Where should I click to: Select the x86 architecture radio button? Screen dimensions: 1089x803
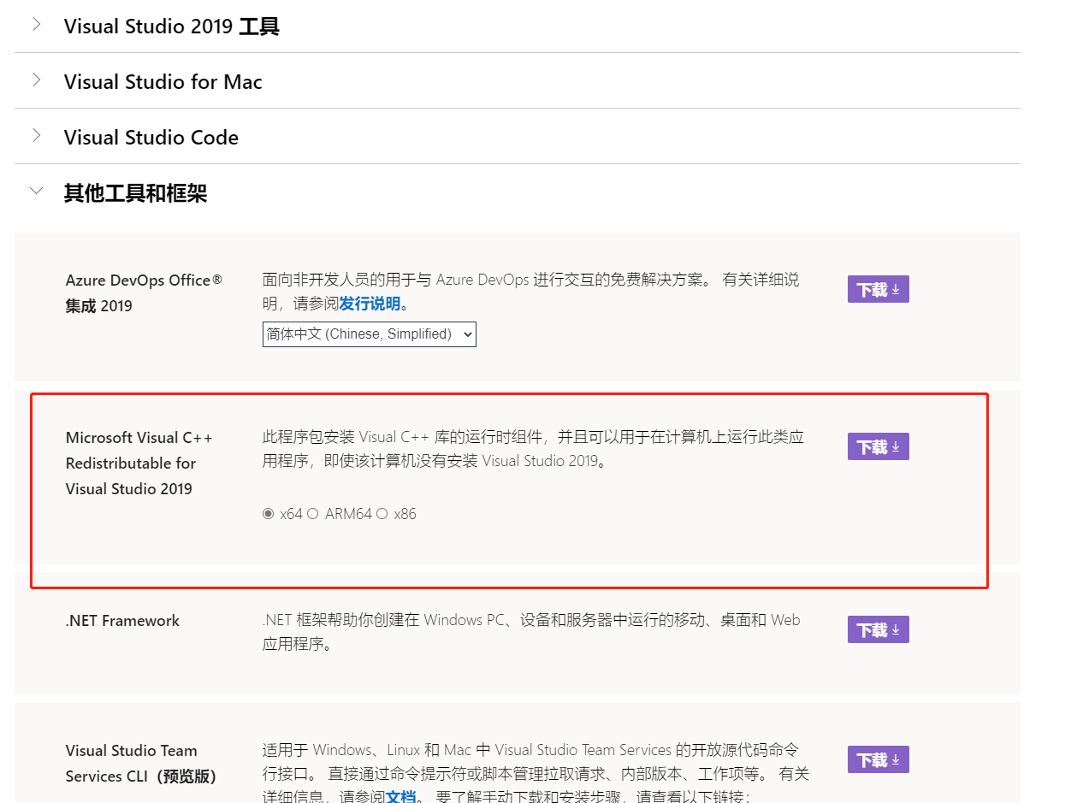382,514
